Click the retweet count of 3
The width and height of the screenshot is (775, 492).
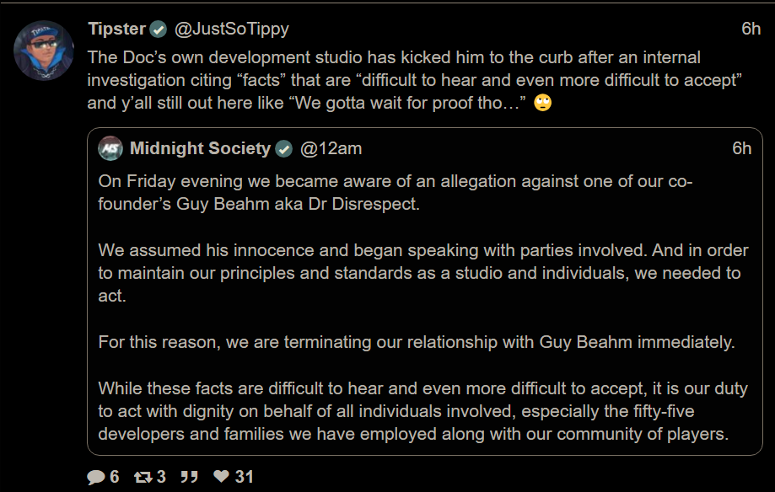tap(161, 477)
